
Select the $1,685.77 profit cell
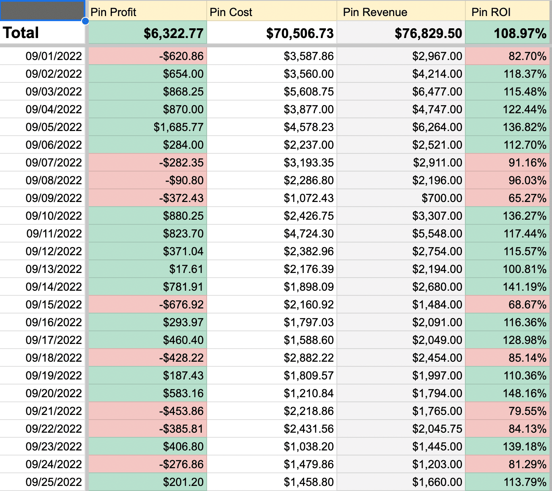tap(147, 127)
